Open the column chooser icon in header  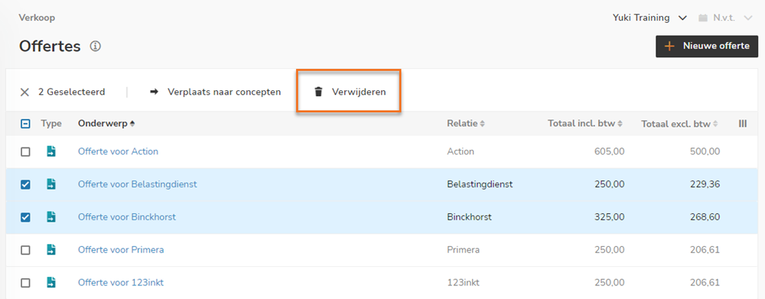pos(743,124)
